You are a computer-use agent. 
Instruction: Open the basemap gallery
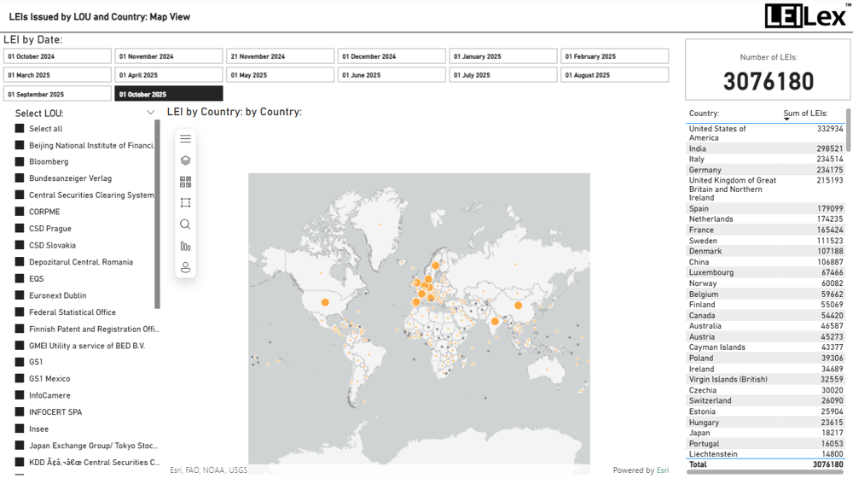[185, 182]
